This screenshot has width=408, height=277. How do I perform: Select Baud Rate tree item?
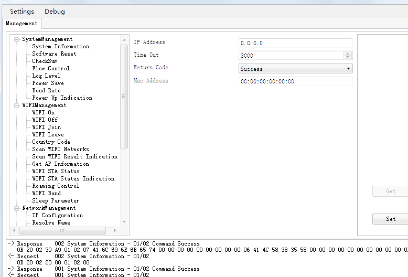(46, 90)
